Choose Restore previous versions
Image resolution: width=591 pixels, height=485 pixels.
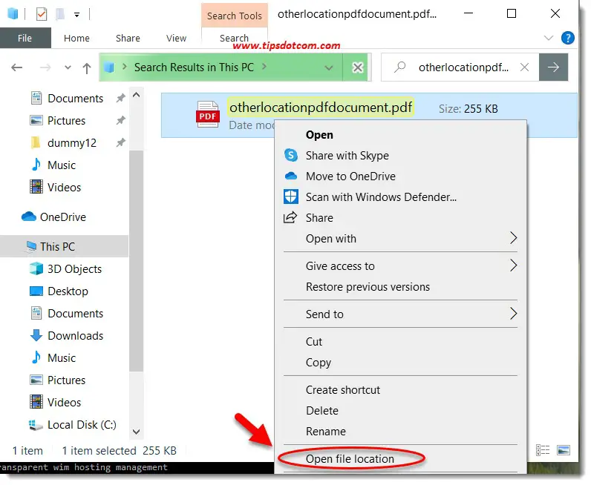[368, 287]
